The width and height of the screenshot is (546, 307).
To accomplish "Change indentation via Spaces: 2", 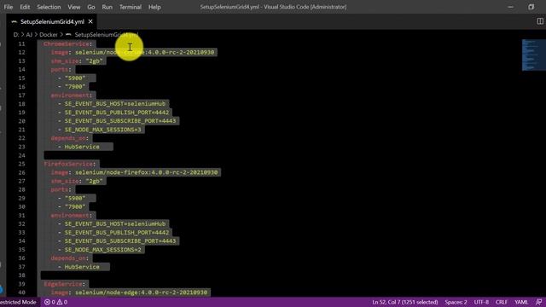I will (456, 302).
